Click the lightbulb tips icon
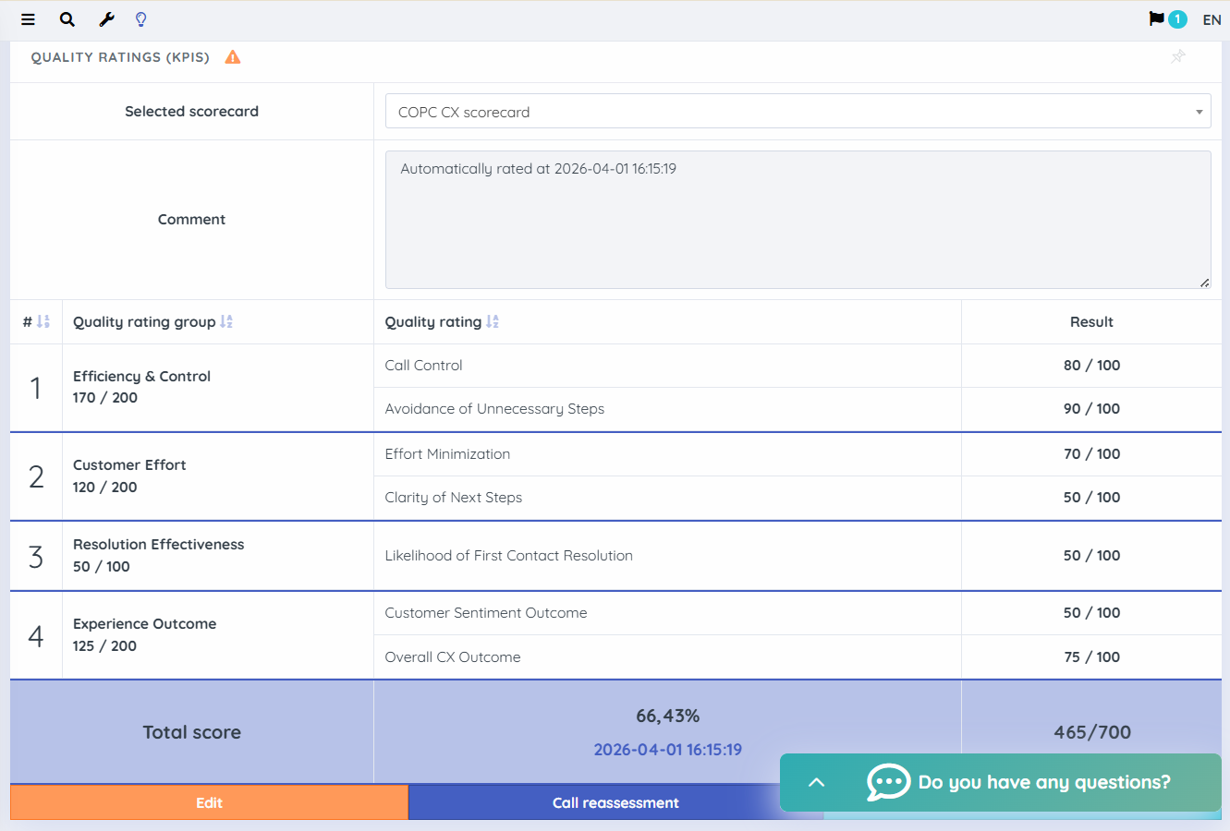 [141, 19]
